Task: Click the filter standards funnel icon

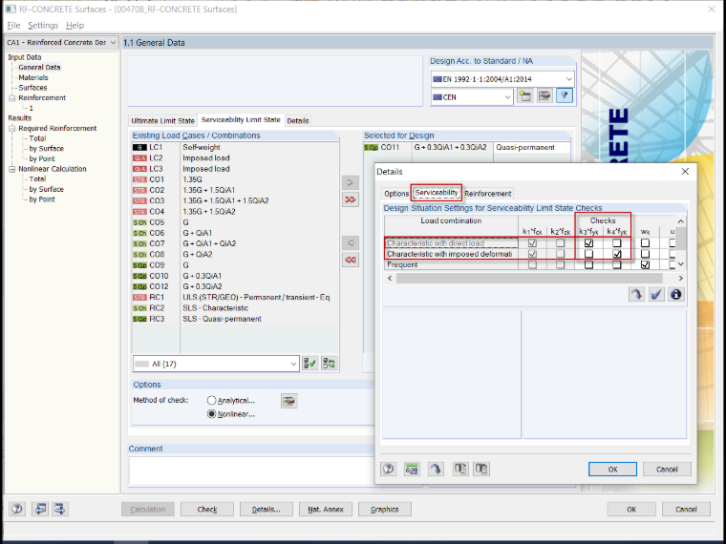Action: tap(565, 96)
